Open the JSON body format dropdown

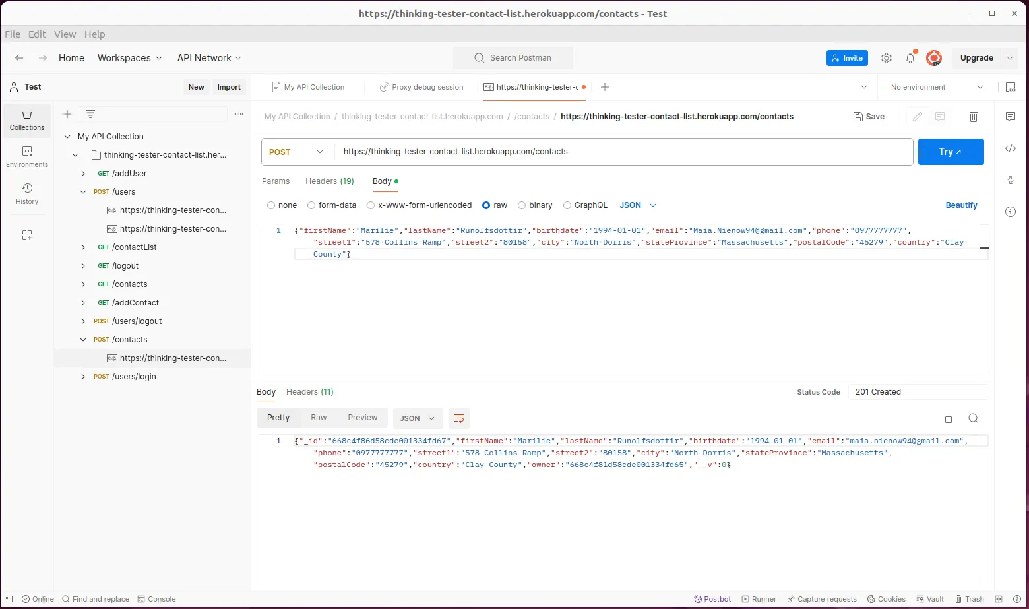tap(637, 205)
